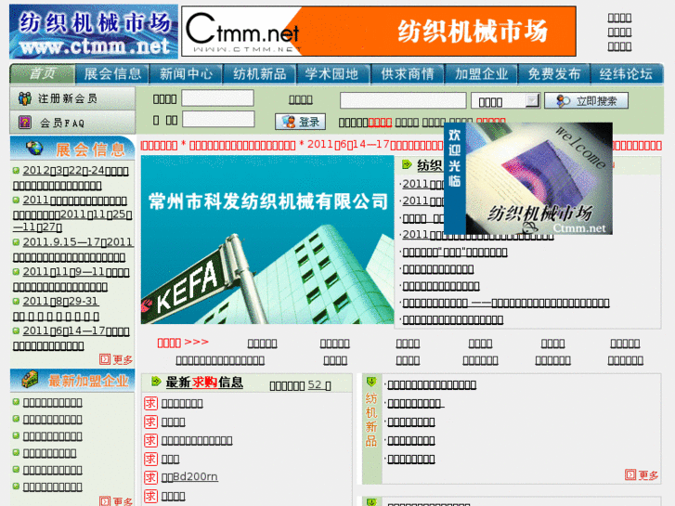The width and height of the screenshot is (675, 506).
Task: Click green arrow icon beside 最新求购信息
Action: click(x=156, y=381)
